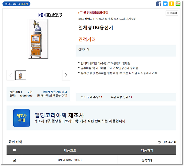This screenshot has width=184, height=166.
Task: Click the 0 건 review count
Action: coord(30,92)
